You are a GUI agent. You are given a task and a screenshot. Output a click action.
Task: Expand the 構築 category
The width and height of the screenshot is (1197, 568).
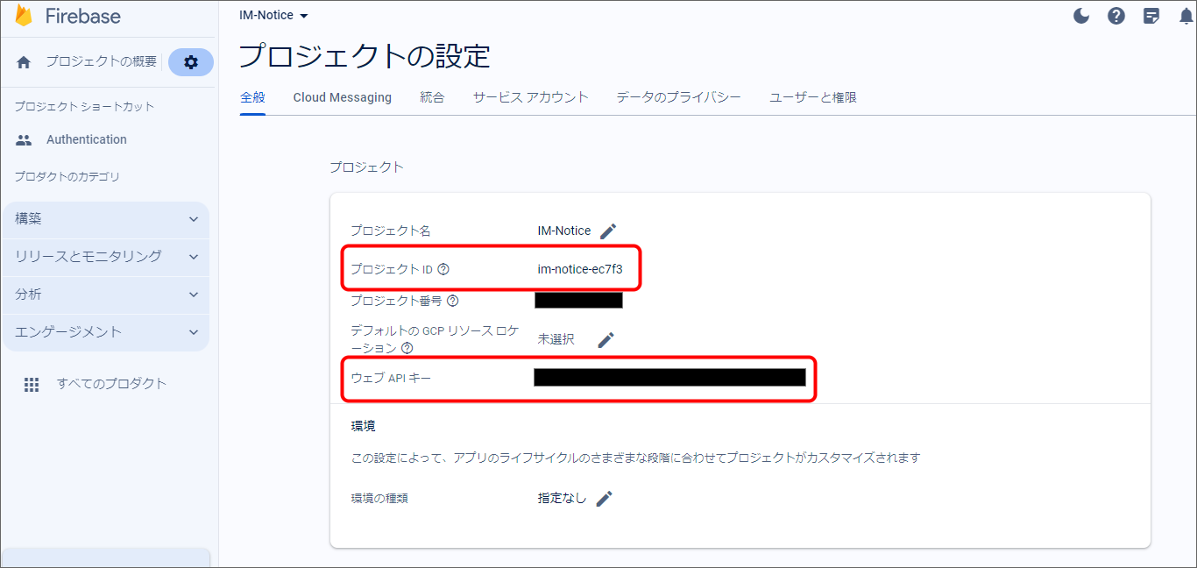coord(106,219)
